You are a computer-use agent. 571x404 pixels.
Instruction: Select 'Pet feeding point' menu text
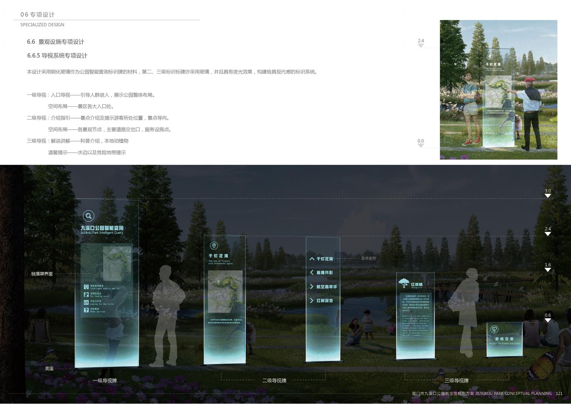pyautogui.click(x=100, y=296)
